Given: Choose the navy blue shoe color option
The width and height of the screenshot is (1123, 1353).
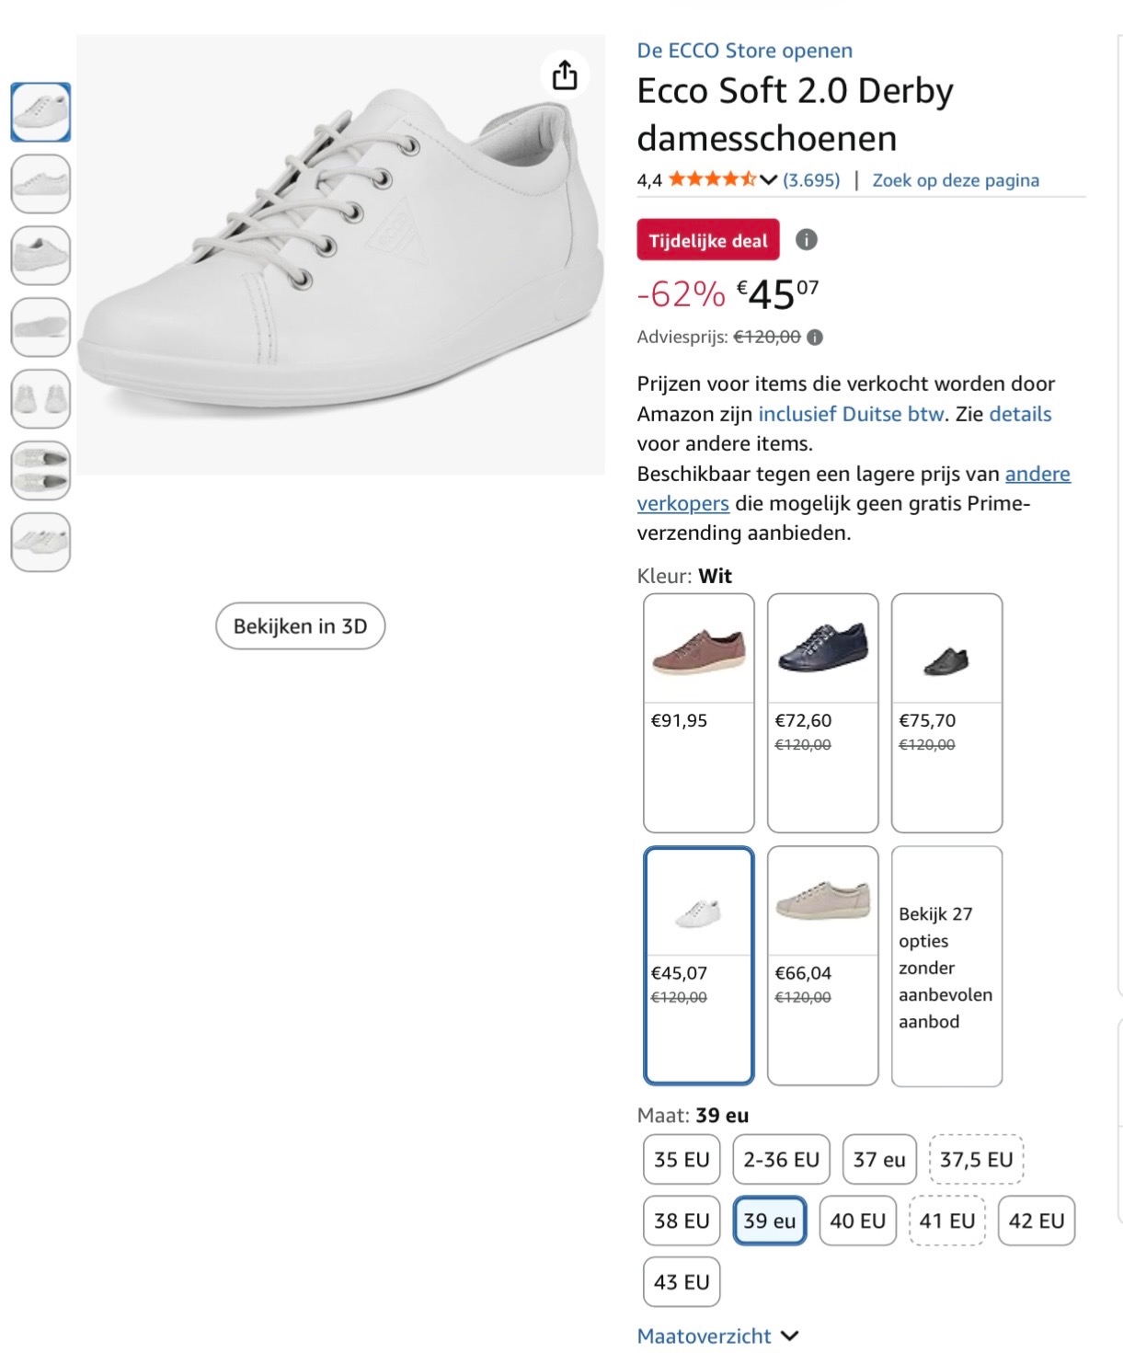Looking at the screenshot, I should click(822, 712).
